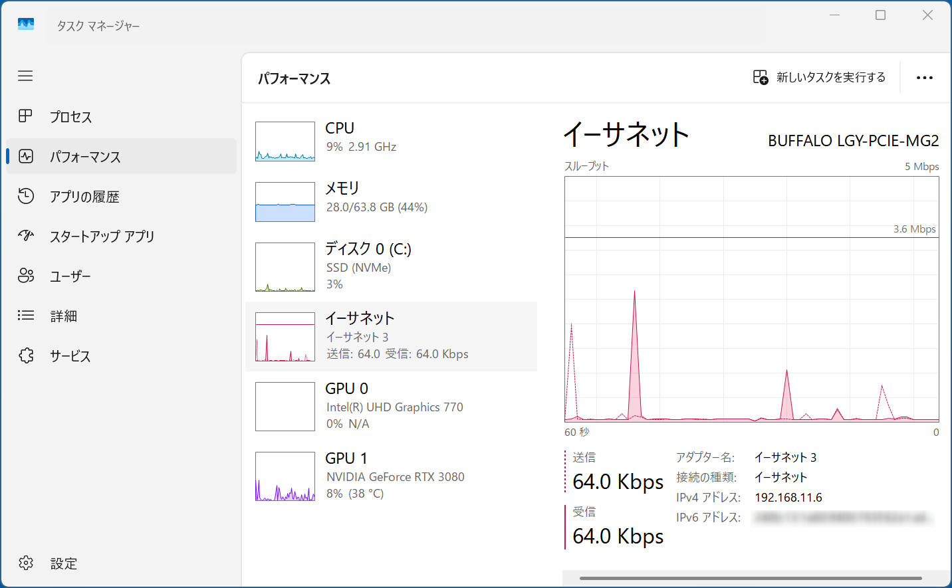Click the アダプター名 value イーサネット 3

coord(785,458)
